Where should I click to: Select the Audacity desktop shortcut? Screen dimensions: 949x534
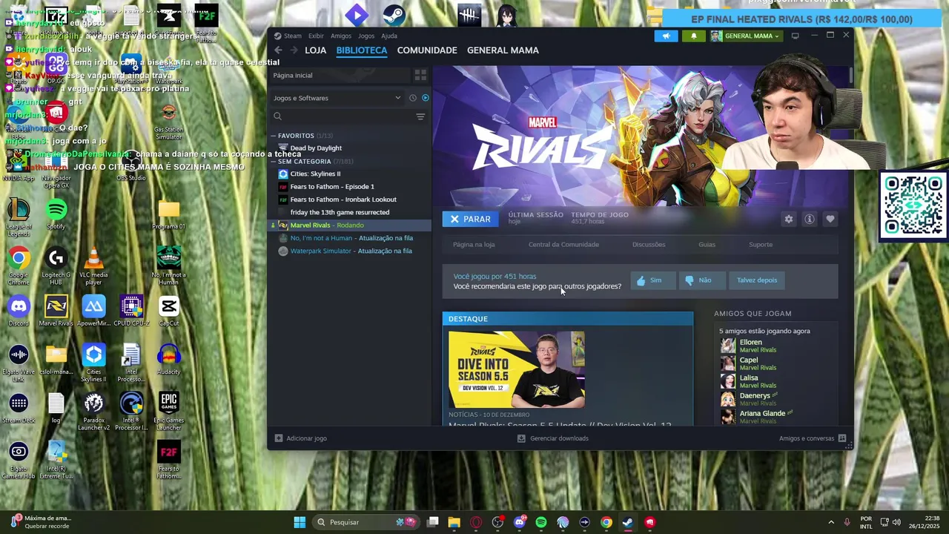168,359
